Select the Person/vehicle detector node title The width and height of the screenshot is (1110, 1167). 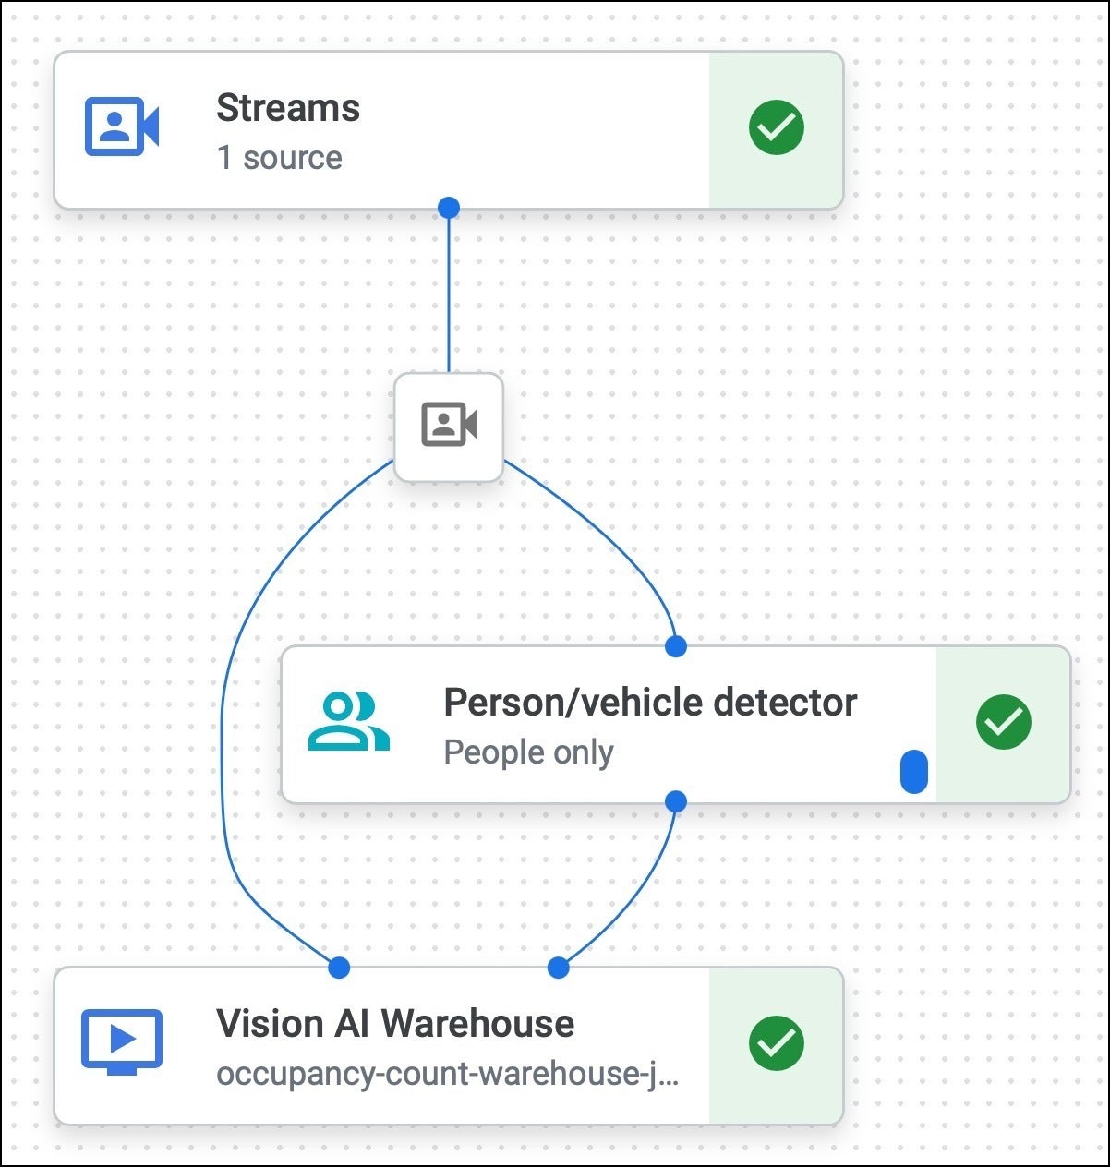(x=650, y=703)
